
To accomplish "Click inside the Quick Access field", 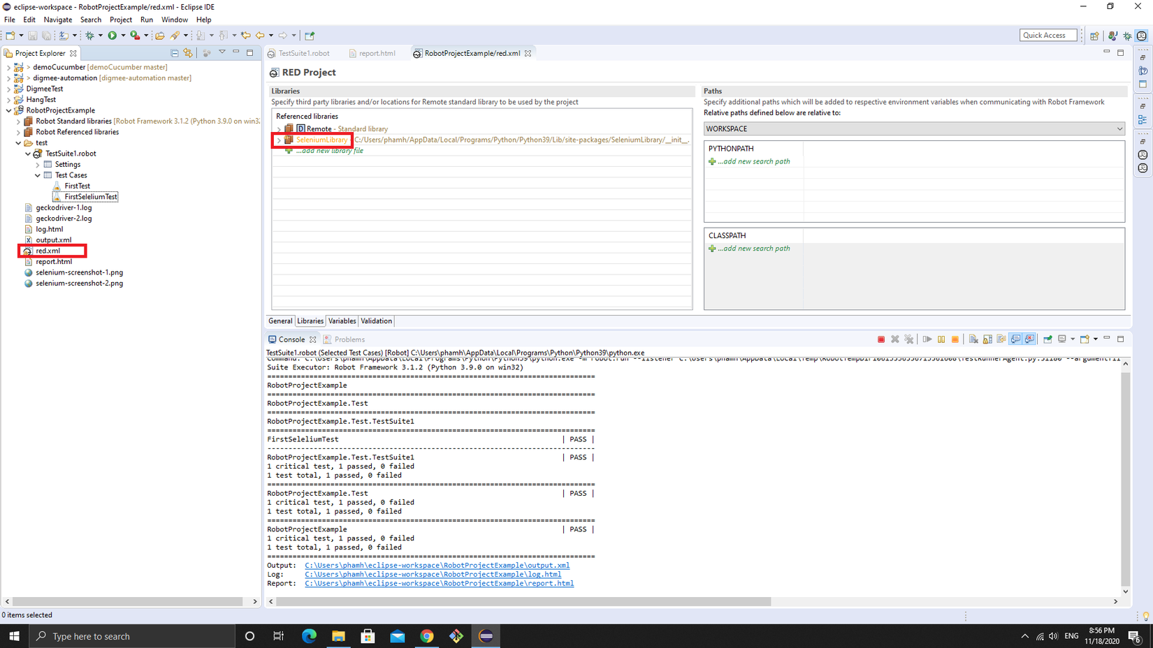I will point(1048,36).
